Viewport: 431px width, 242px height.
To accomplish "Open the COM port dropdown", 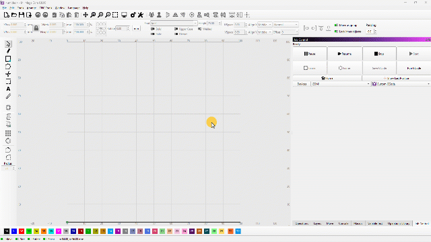I will pyautogui.click(x=341, y=84).
